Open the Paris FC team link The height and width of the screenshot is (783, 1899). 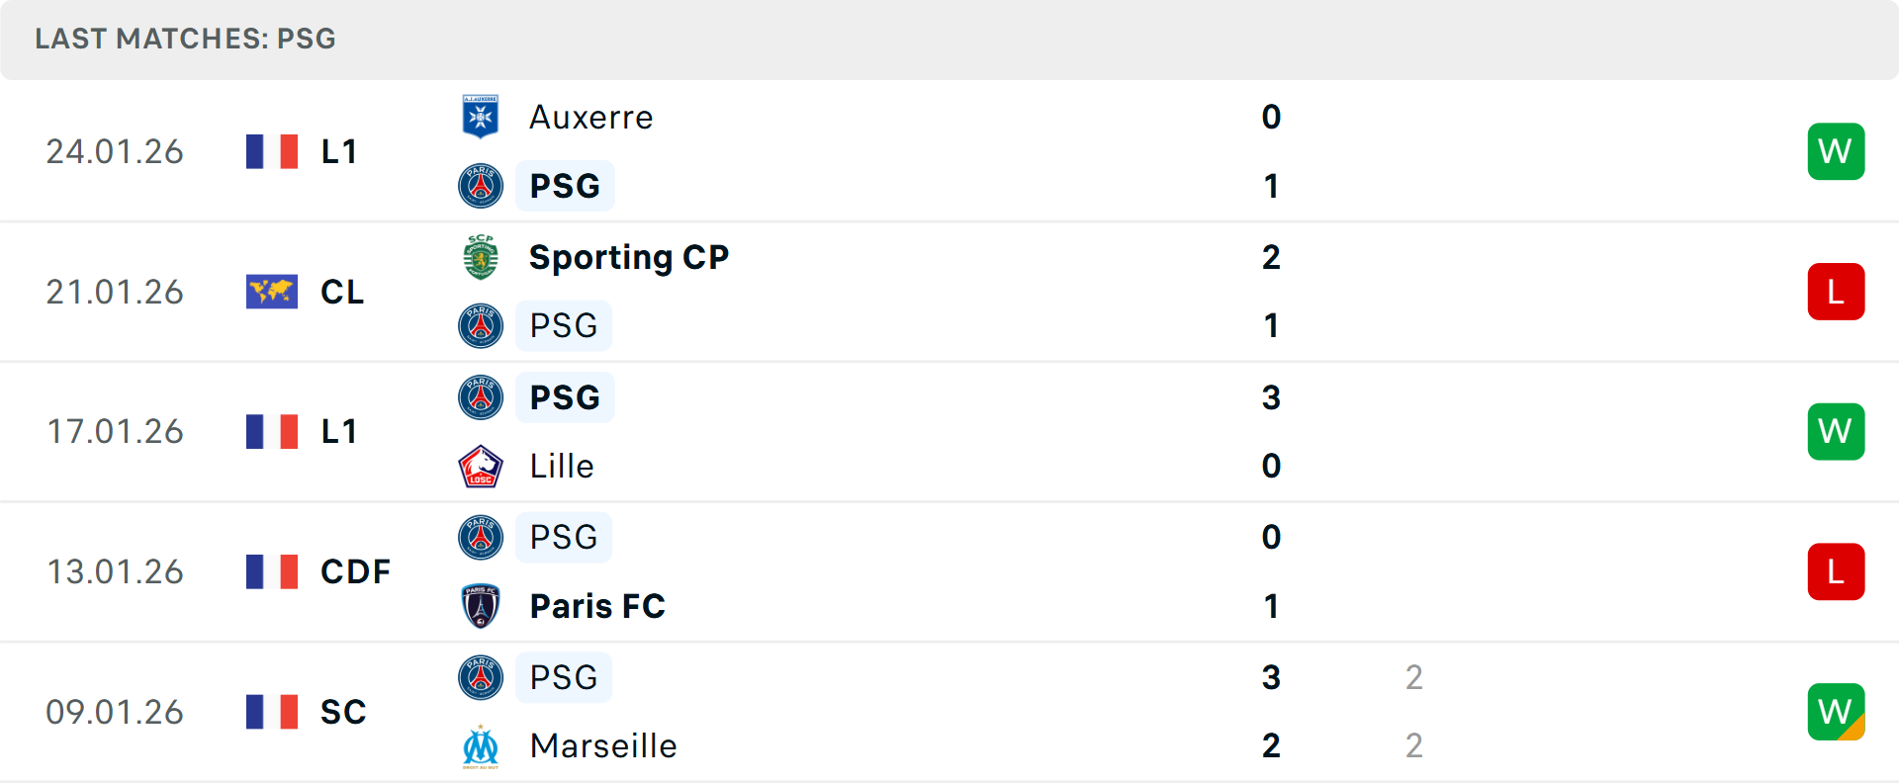(597, 606)
